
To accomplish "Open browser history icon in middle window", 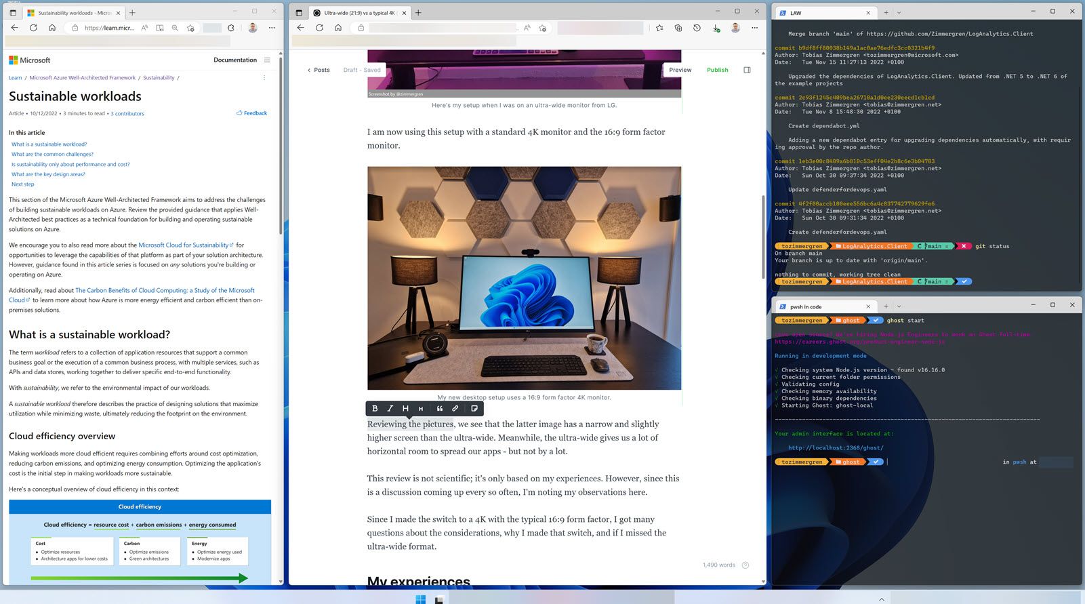I will [697, 28].
